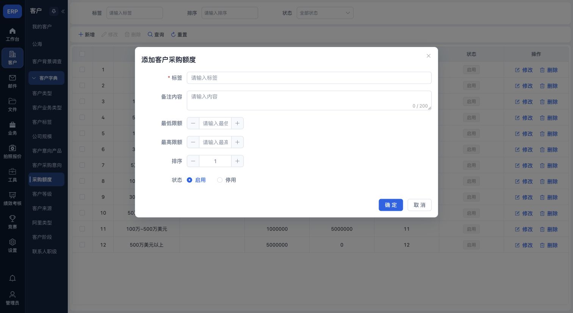Select the 停用 radio button
573x313 pixels.
220,180
